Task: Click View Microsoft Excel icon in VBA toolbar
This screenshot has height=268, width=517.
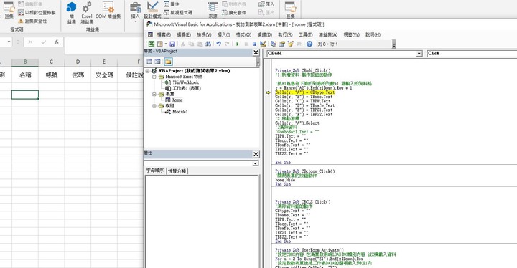Action: [151, 44]
